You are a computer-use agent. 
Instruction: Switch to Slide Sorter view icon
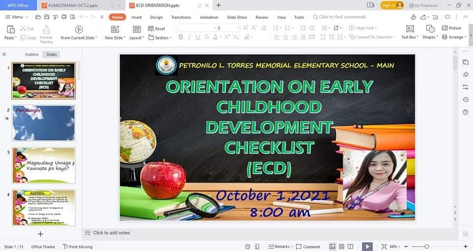click(341, 247)
